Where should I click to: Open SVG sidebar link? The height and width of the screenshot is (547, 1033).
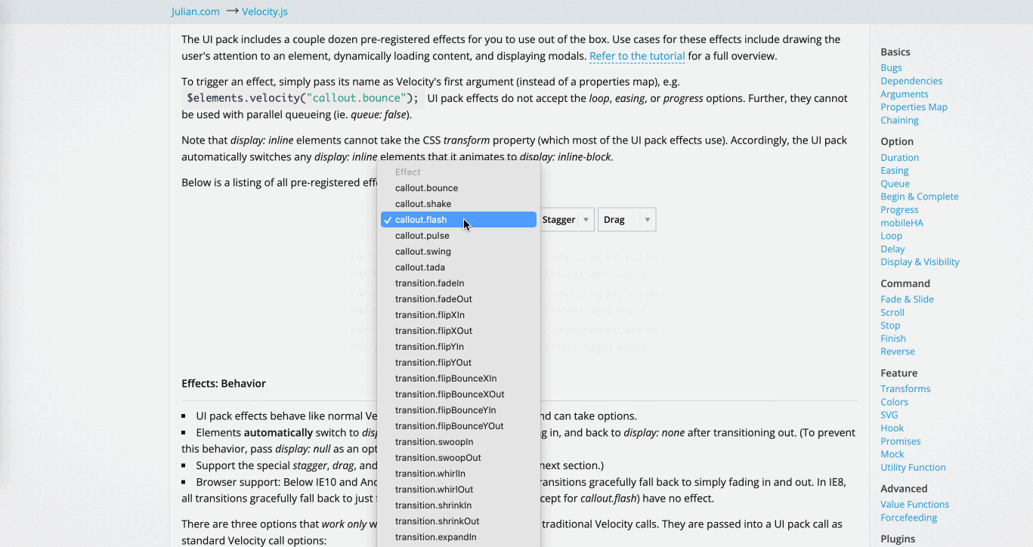[x=889, y=415]
